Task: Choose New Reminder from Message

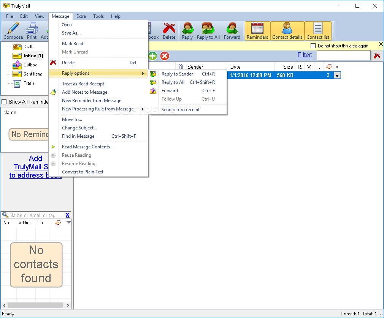Action: coord(98,101)
